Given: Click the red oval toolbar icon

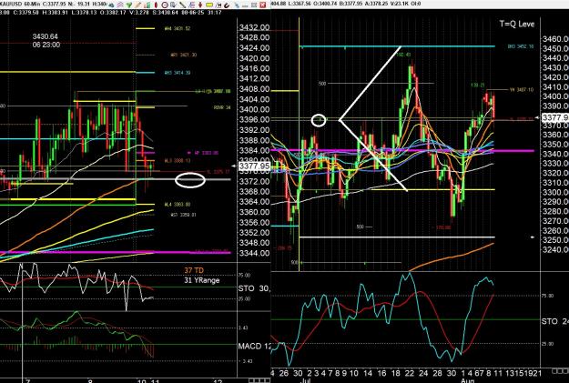Looking at the screenshot, I should pyautogui.click(x=156, y=5).
